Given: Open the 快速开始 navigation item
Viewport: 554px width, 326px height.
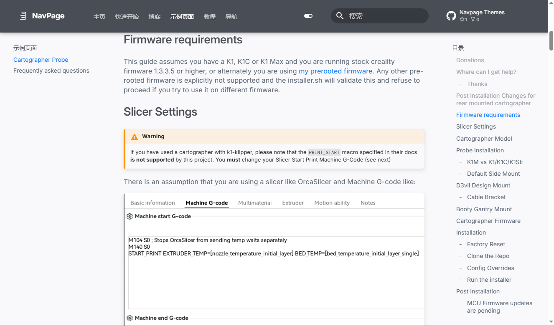Looking at the screenshot, I should 127,17.
